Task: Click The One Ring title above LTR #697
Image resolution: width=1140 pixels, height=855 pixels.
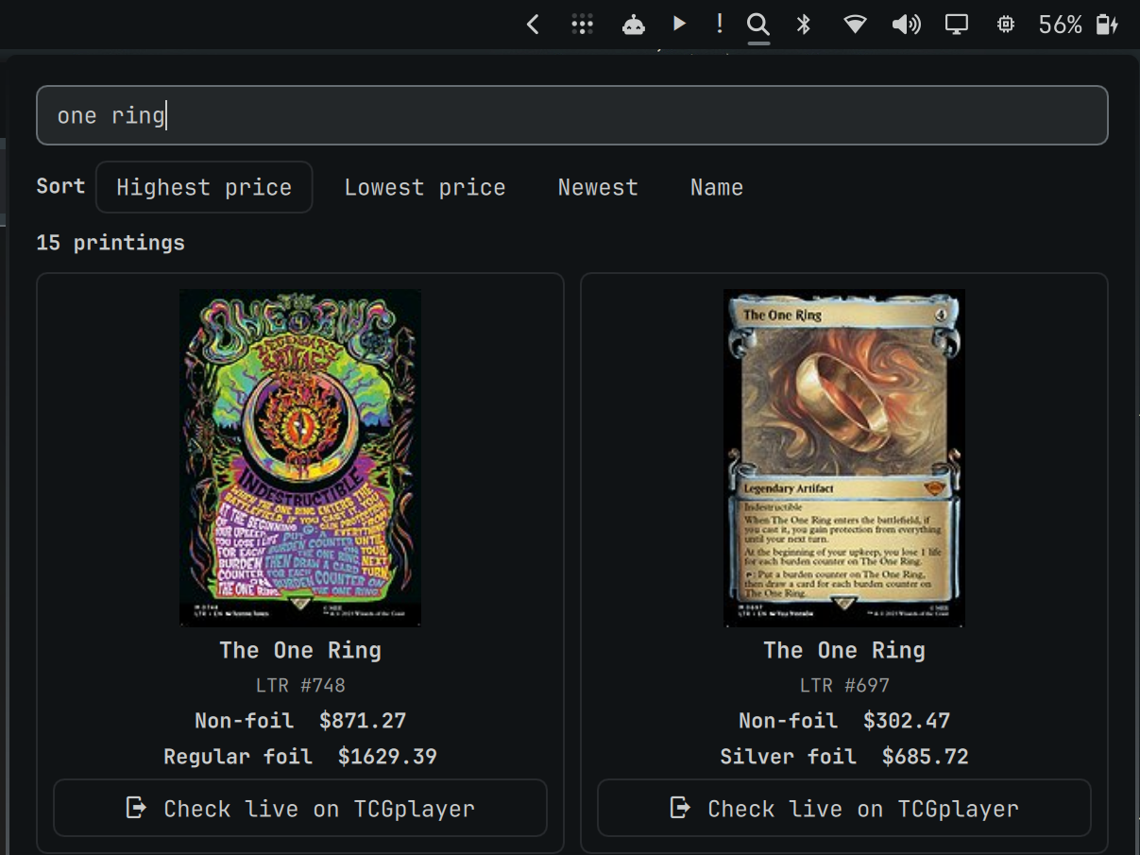Action: click(x=844, y=650)
